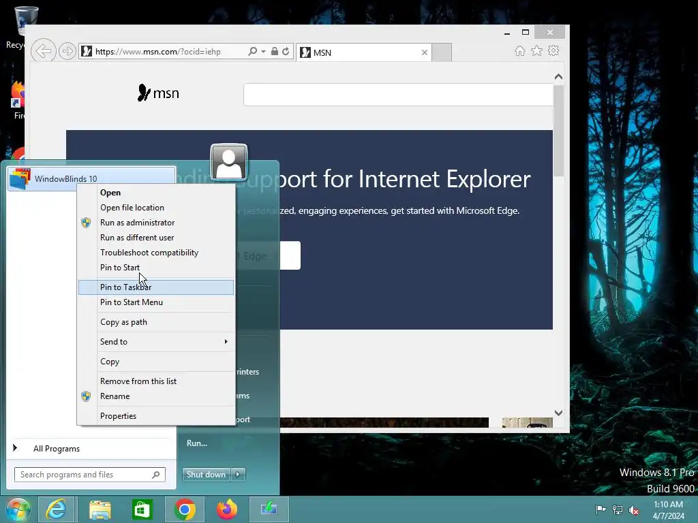698x523 pixels.
Task: Click the Start orb button
Action: (18, 509)
